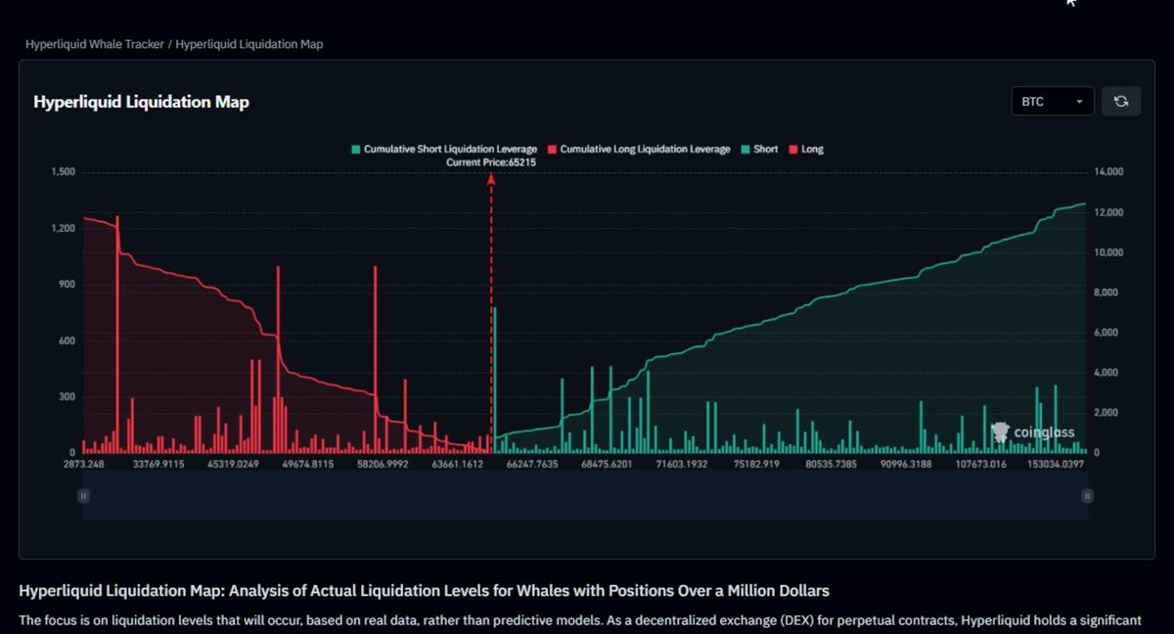The image size is (1174, 634).
Task: Refresh the liquidation map data
Action: (1121, 101)
